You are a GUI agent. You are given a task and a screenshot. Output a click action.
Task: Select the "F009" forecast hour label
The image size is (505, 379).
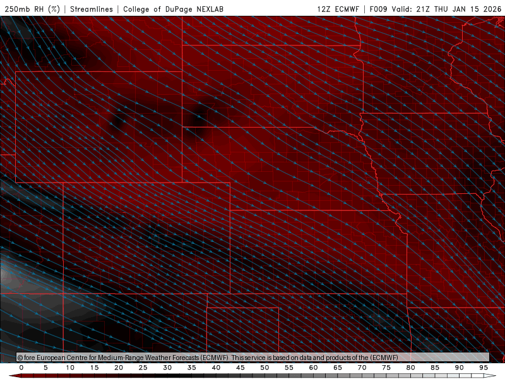pos(378,9)
